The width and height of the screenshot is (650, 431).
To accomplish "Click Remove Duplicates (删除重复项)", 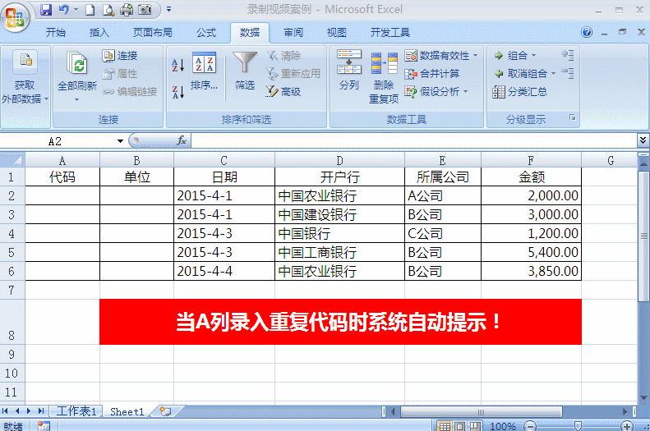I will pyautogui.click(x=384, y=77).
